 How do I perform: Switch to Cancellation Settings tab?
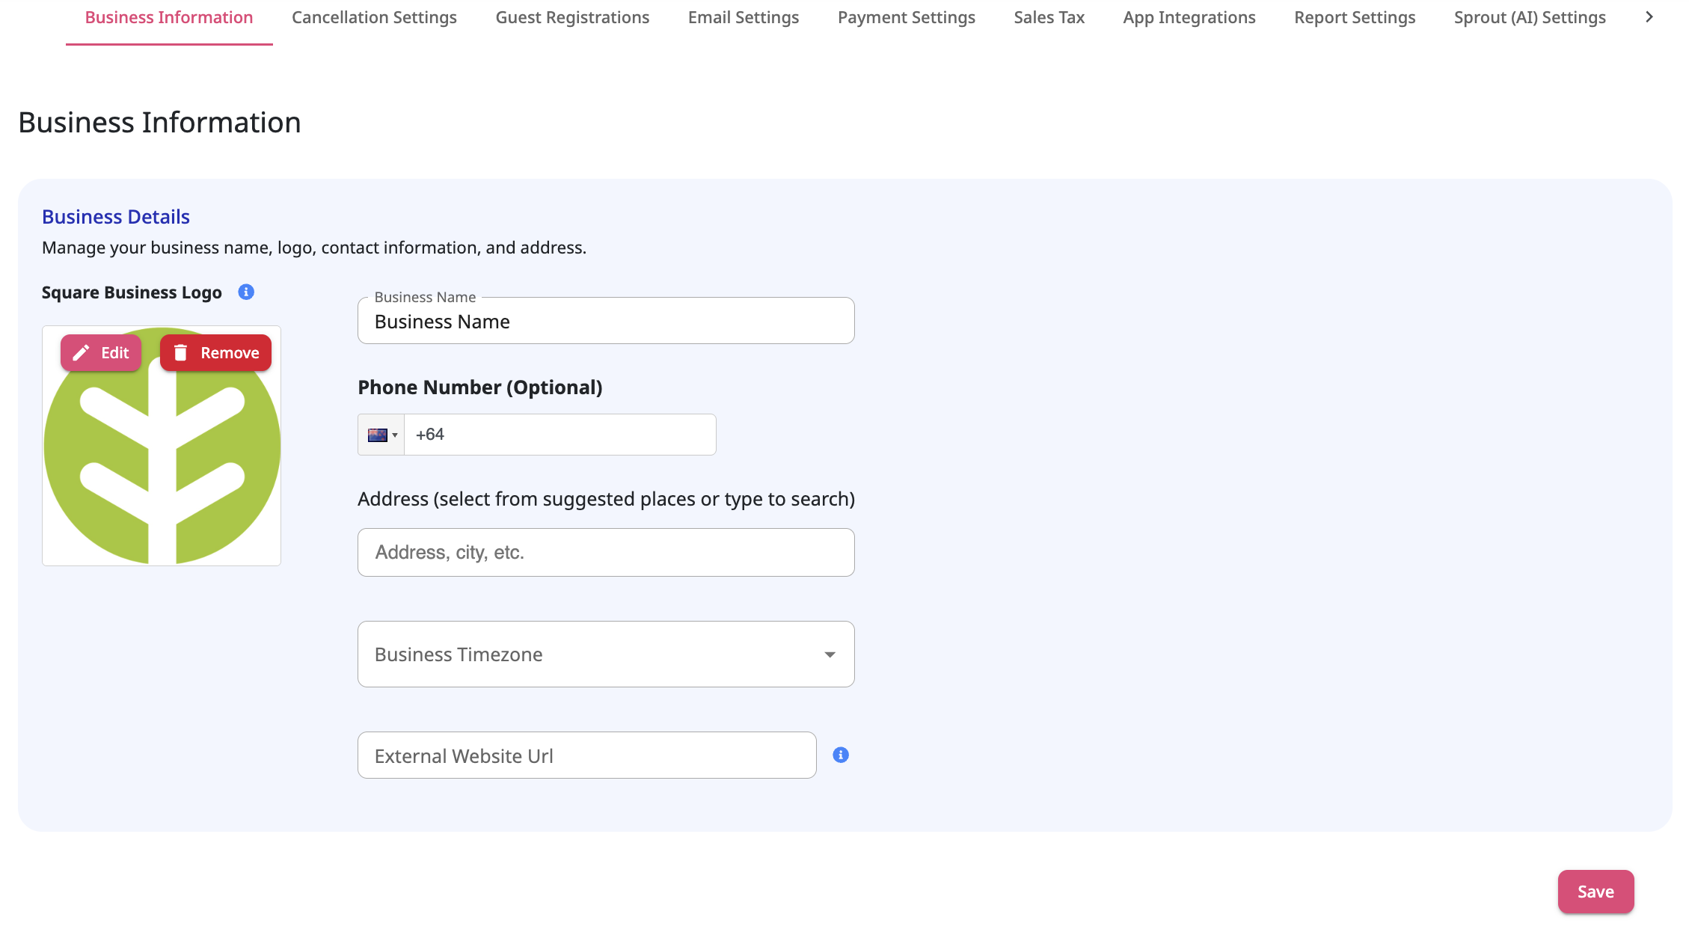374,18
